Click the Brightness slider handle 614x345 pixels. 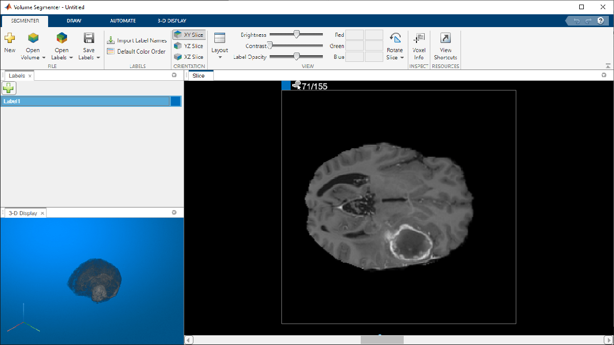coord(296,34)
